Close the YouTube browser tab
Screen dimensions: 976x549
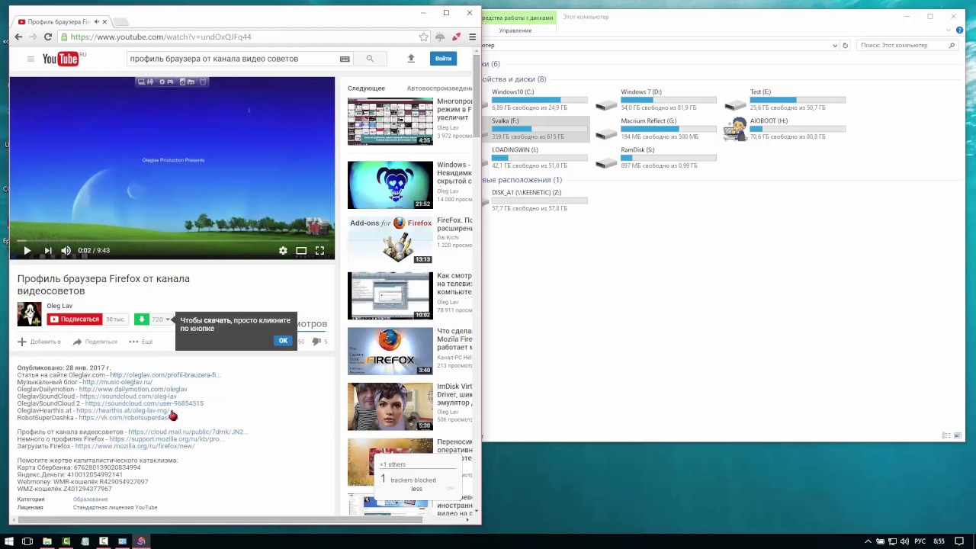point(104,21)
